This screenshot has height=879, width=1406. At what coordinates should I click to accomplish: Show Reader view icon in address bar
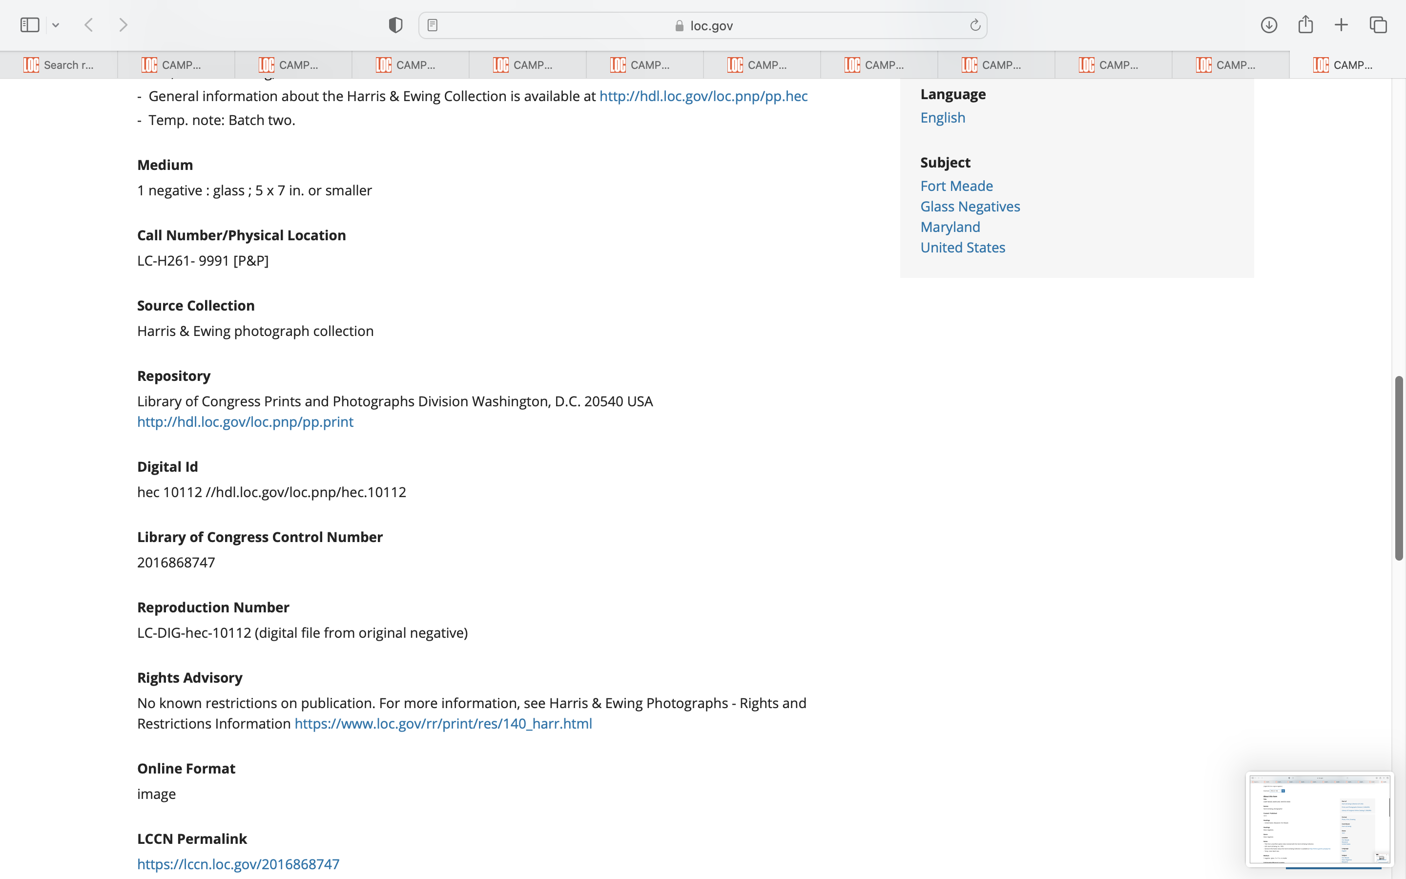click(432, 25)
